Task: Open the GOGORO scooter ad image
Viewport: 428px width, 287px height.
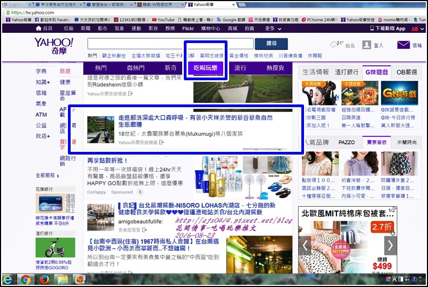Action: click(x=55, y=247)
